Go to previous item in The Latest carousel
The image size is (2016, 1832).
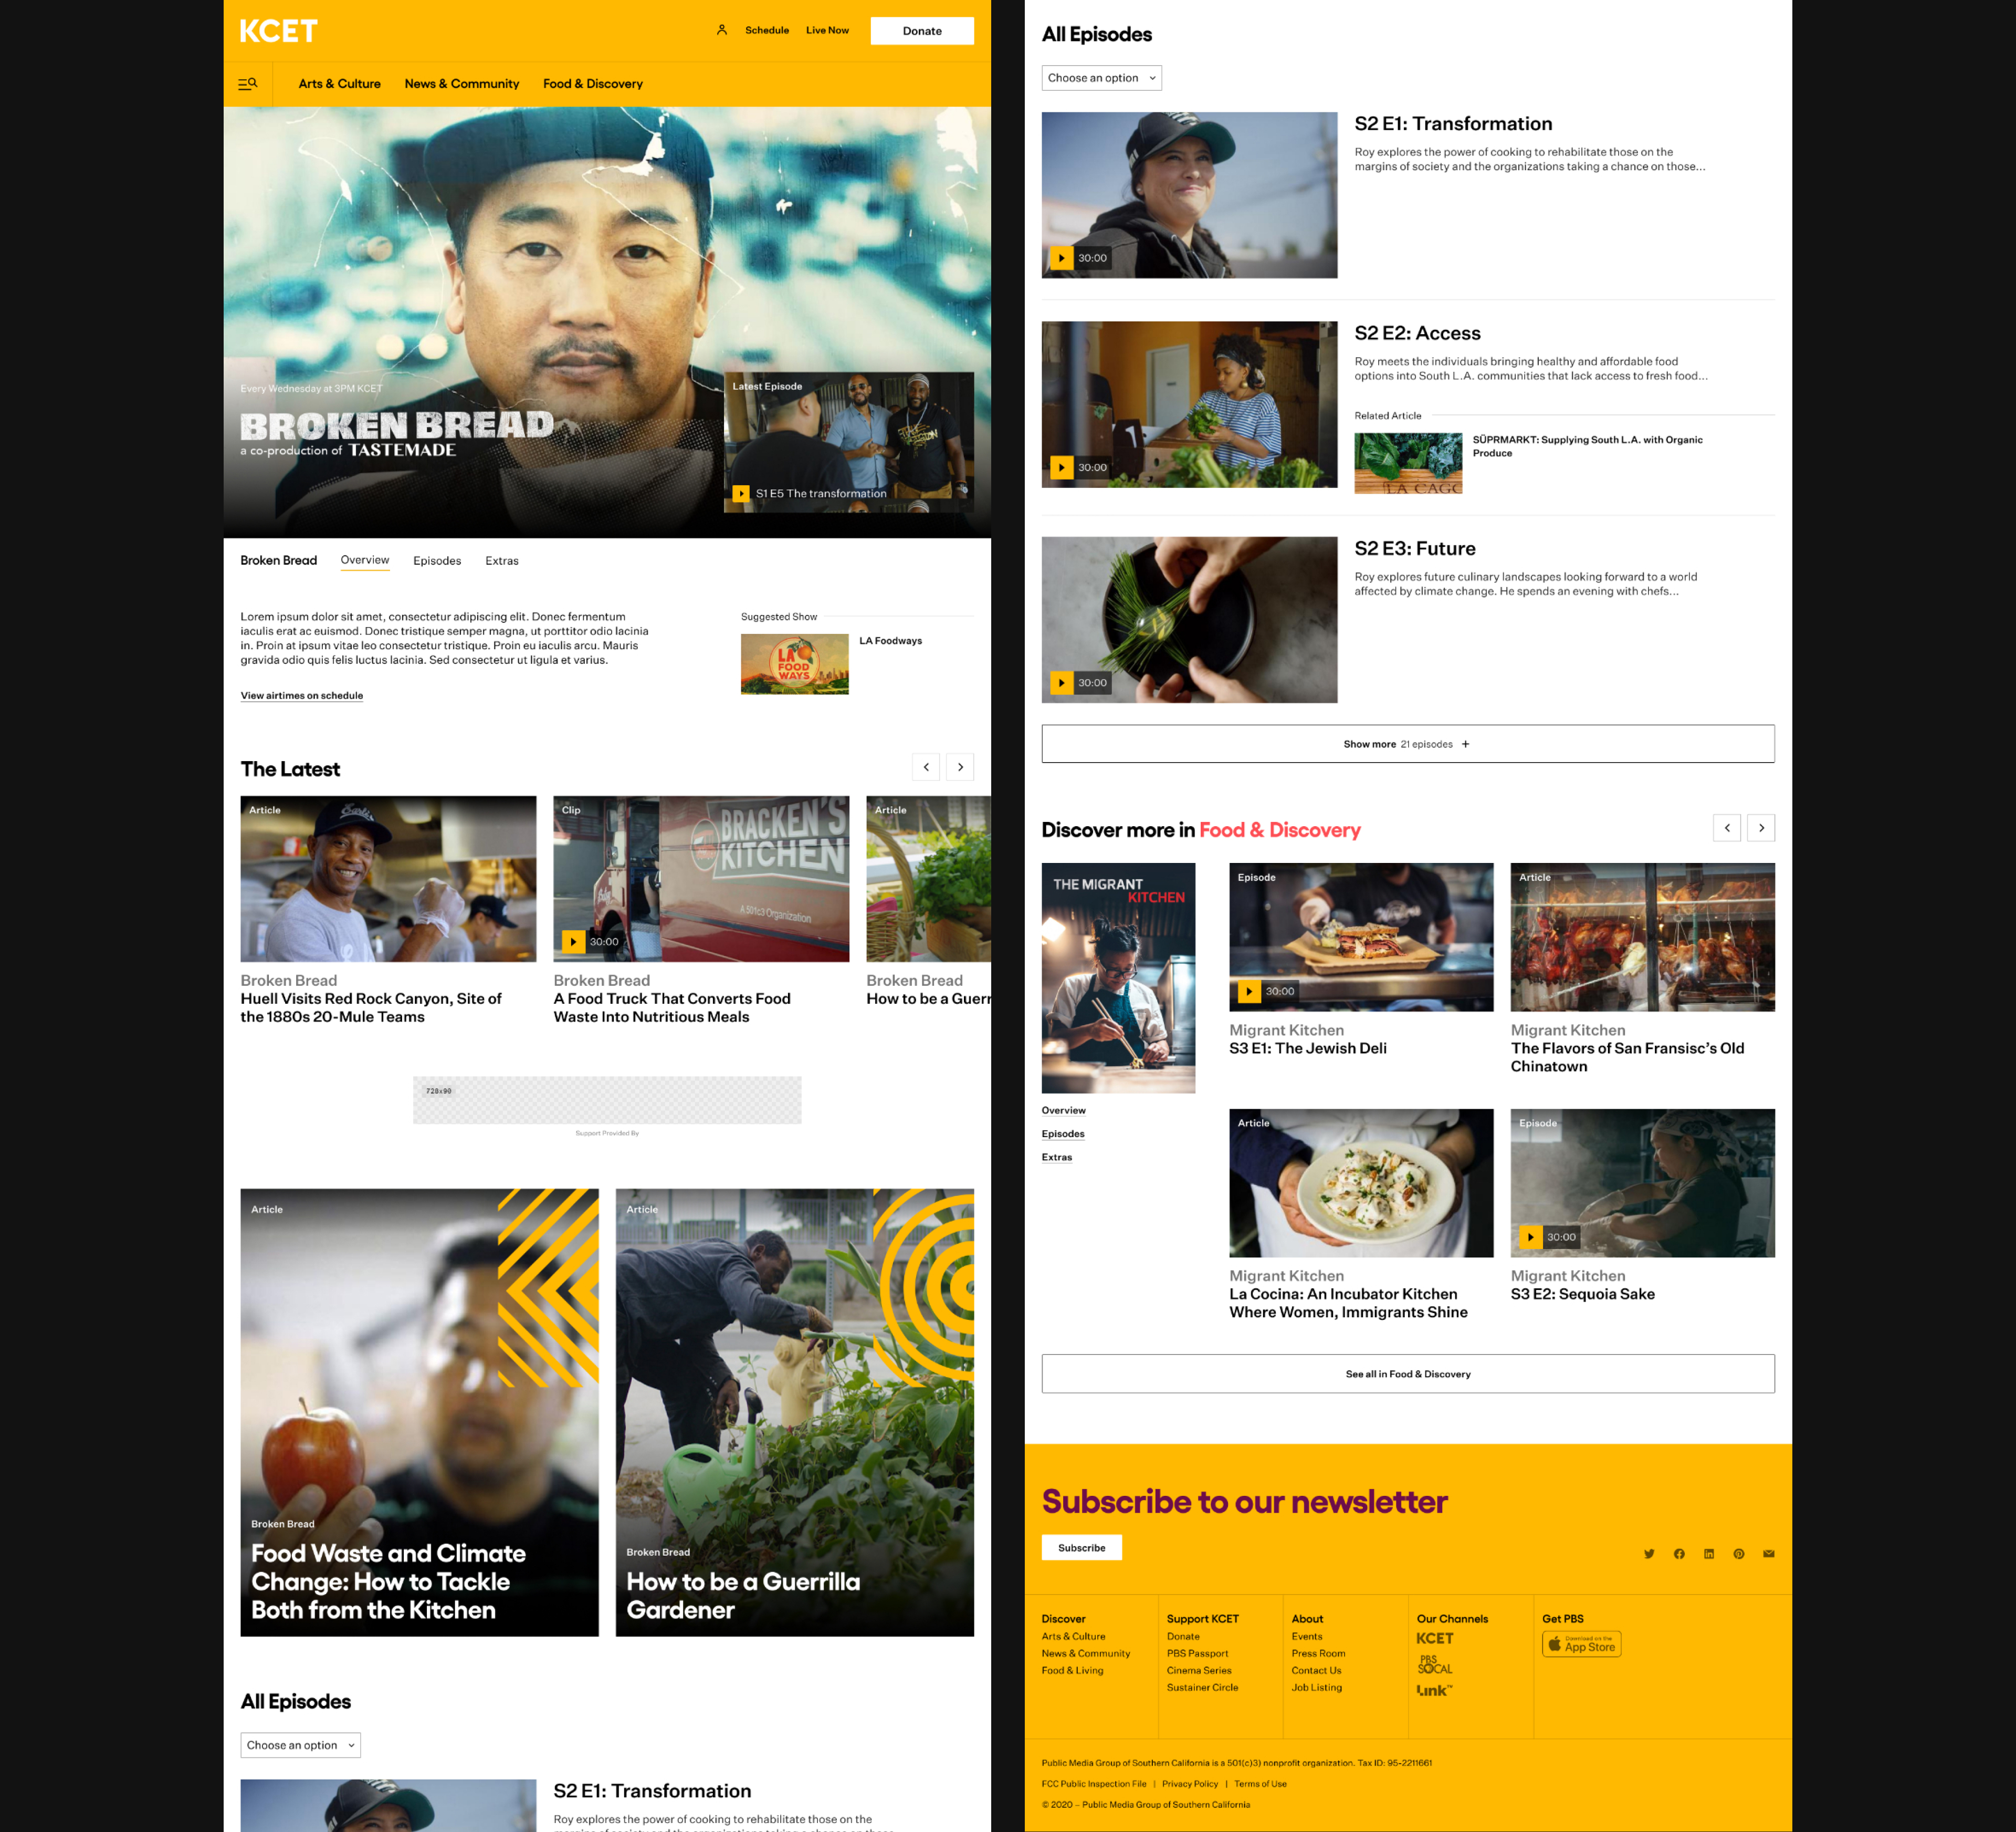926,767
